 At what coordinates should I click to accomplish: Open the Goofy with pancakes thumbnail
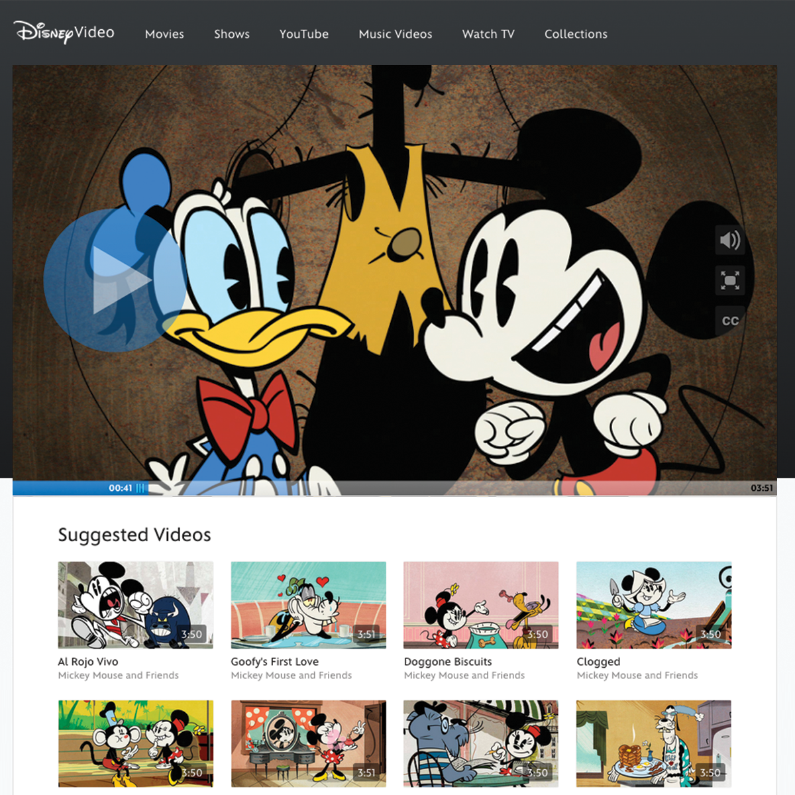pyautogui.click(x=654, y=743)
